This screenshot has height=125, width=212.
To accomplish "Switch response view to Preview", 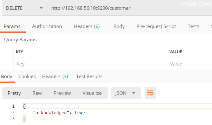I will 62,93.
